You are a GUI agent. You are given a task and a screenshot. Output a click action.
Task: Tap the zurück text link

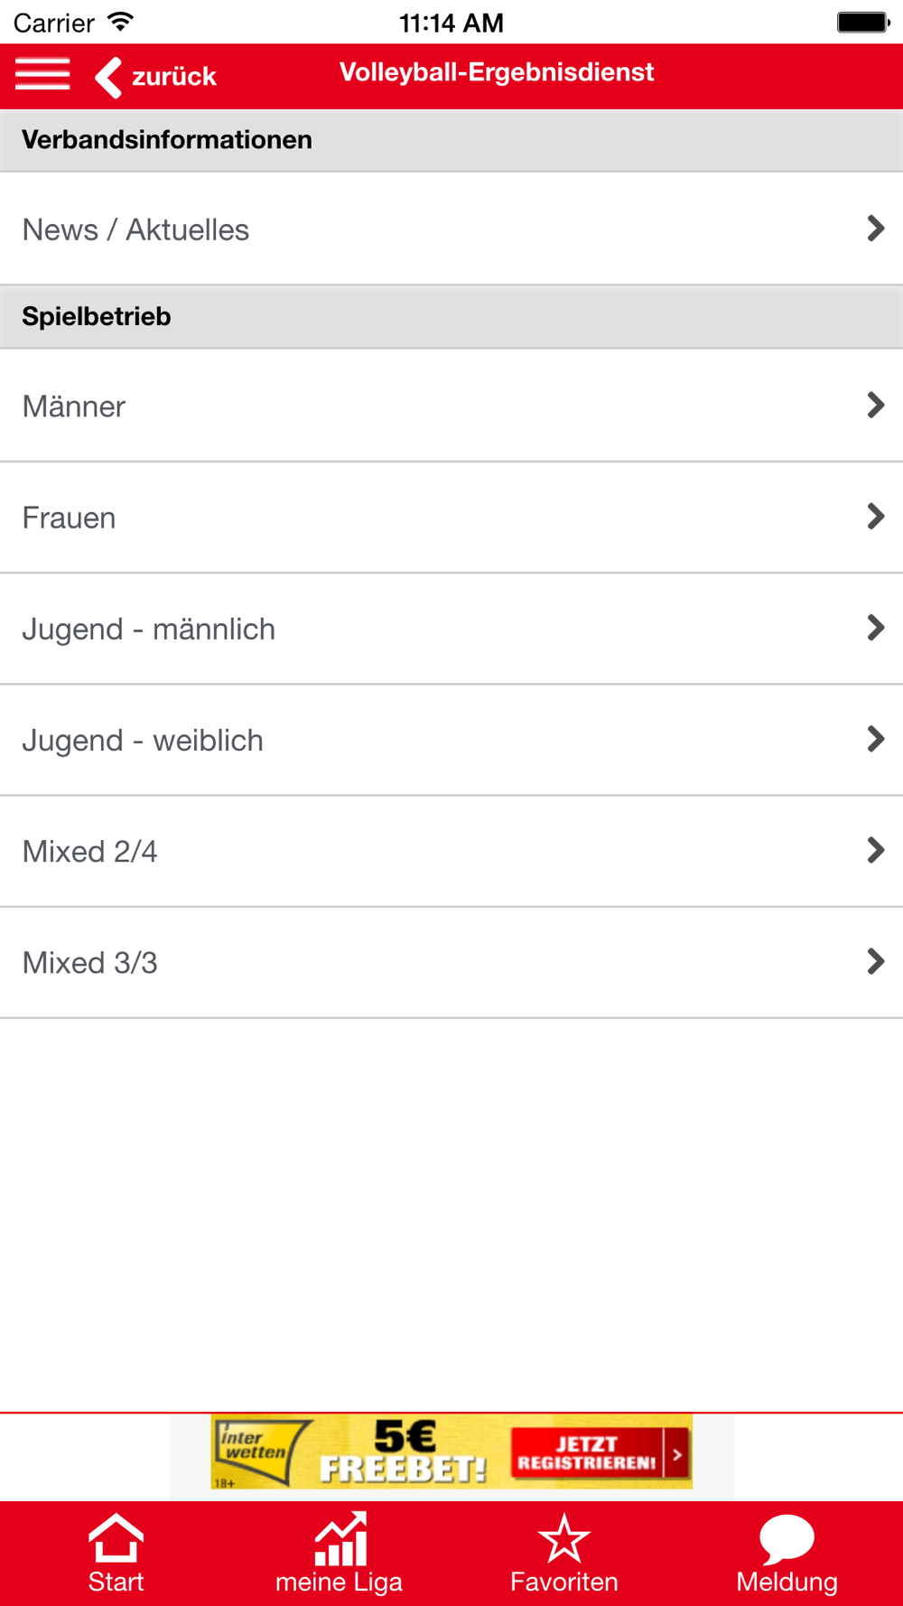point(174,77)
